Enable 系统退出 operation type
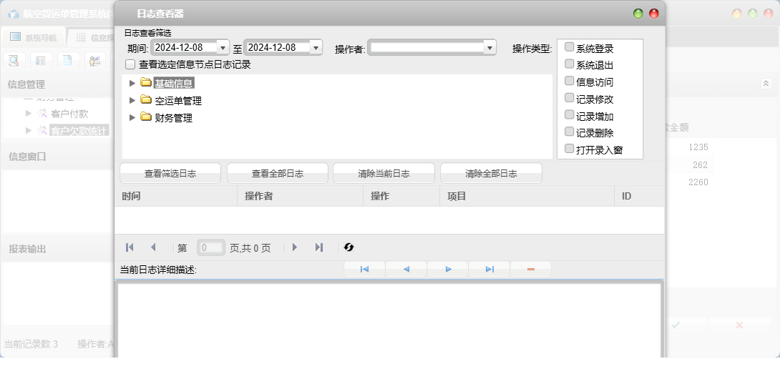Screen dimensions: 780x389 pyautogui.click(x=570, y=64)
